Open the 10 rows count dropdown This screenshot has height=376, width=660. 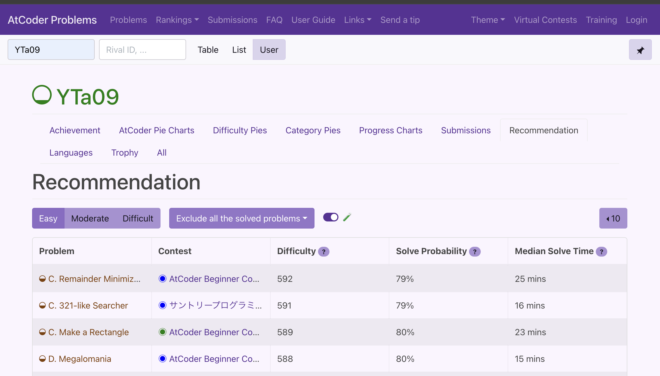(x=613, y=218)
